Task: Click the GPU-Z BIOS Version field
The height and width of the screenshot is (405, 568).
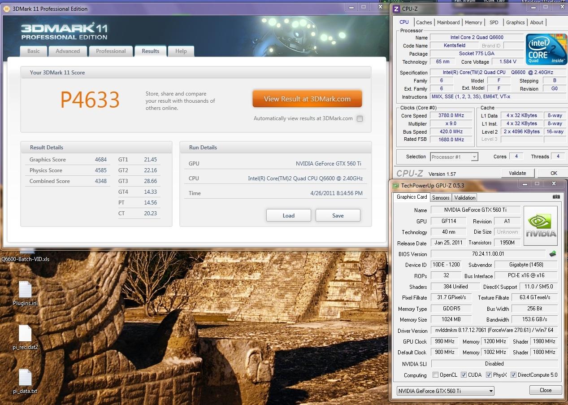Action: 488,254
